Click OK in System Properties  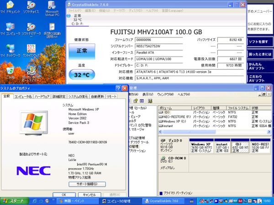(x=64, y=195)
